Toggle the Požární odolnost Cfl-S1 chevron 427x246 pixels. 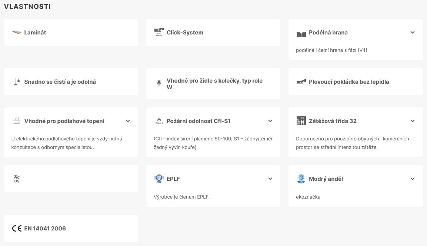270,121
